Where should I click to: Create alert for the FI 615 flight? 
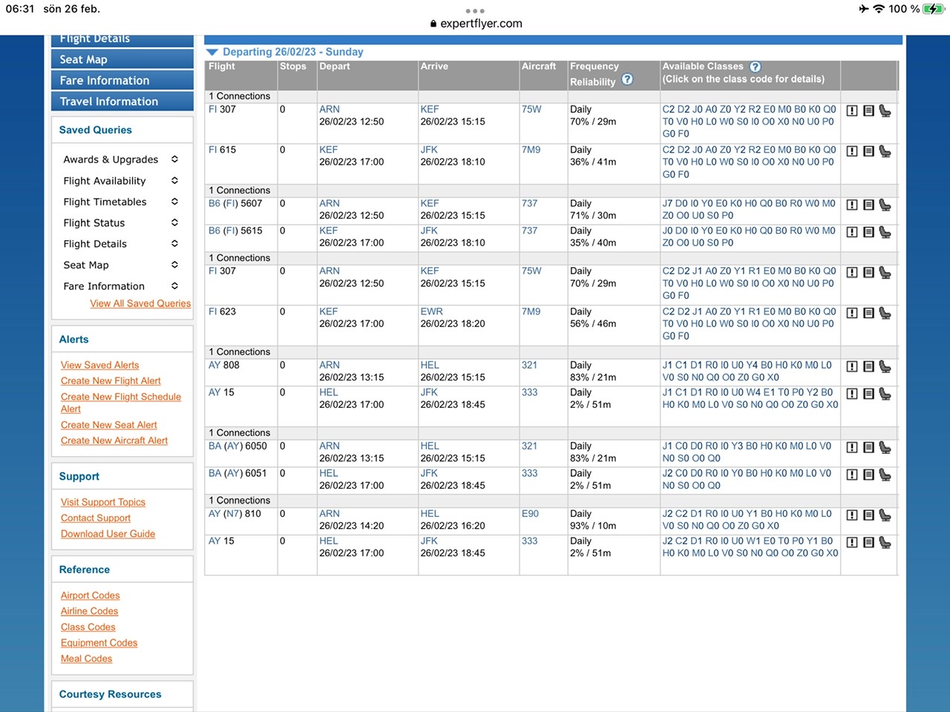tap(852, 151)
